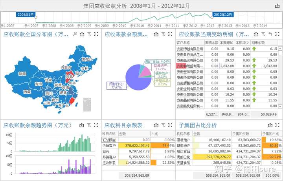Select 西藏 region on the map

click(x=27, y=92)
